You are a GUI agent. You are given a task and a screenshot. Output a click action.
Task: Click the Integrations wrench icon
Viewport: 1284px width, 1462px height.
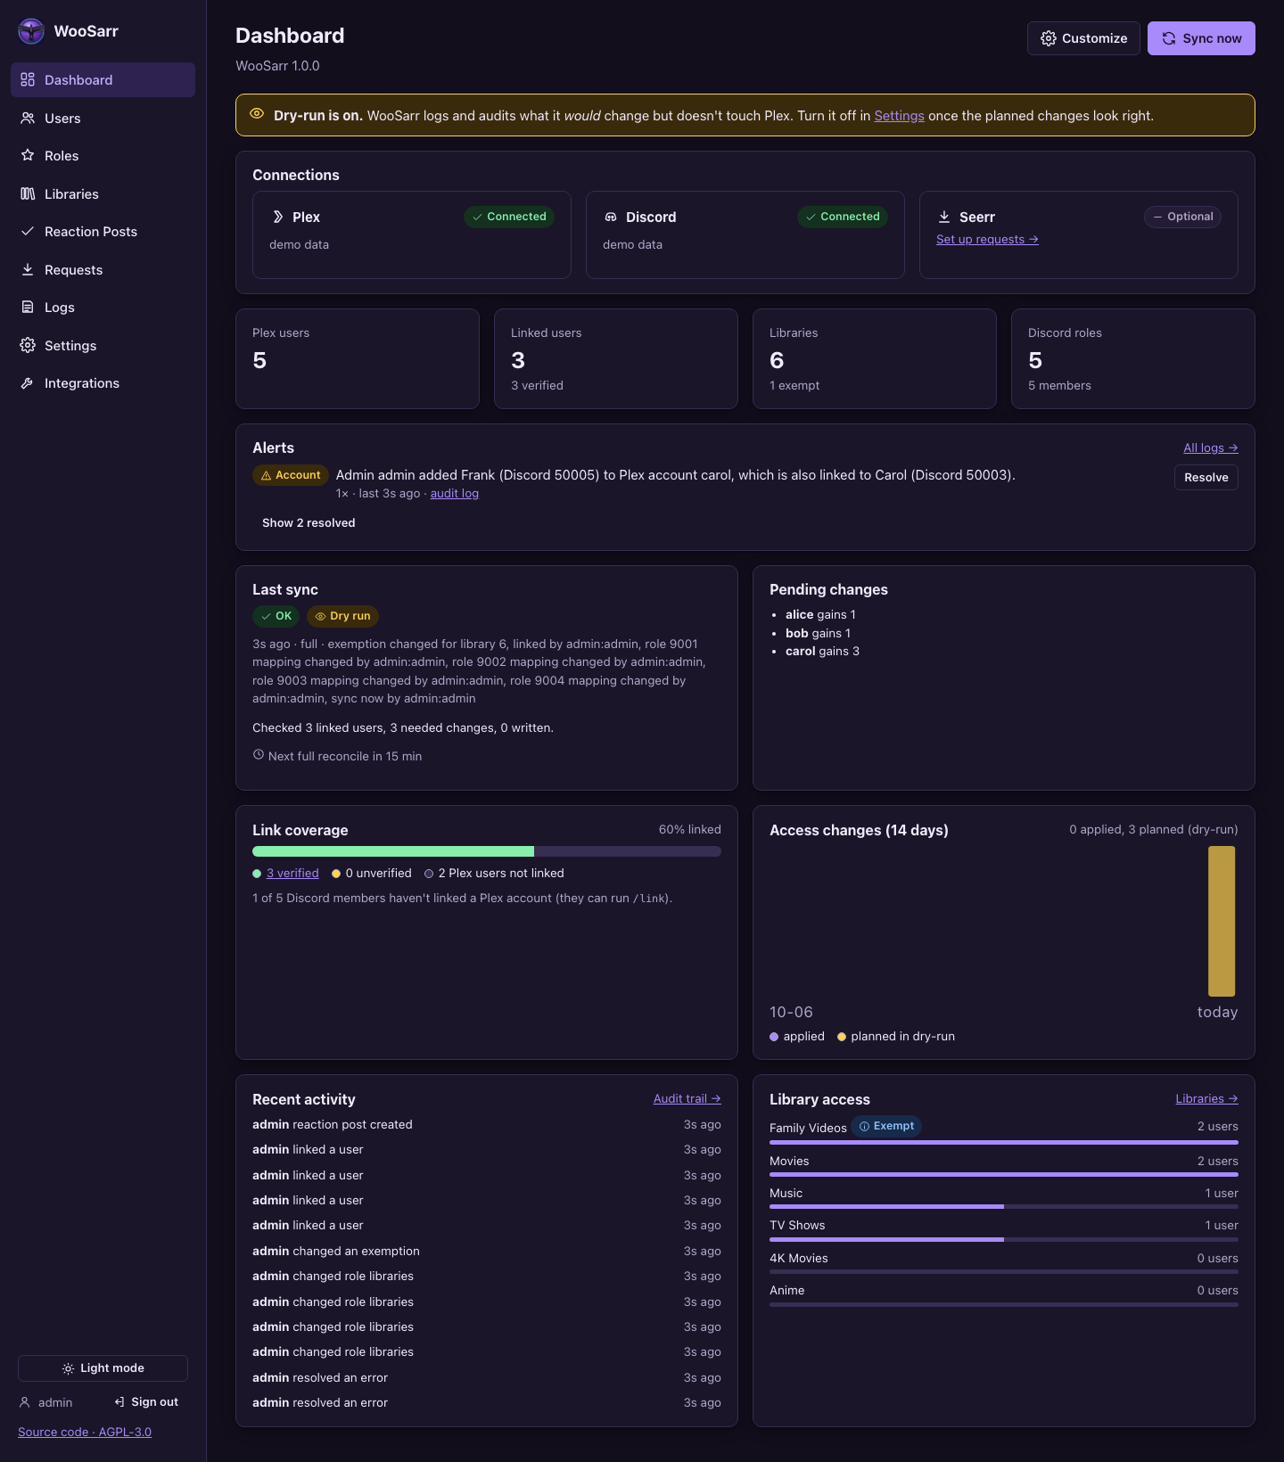click(x=28, y=382)
